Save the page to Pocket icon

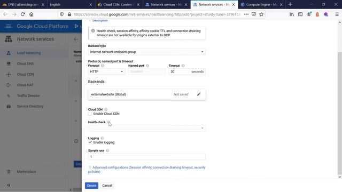254,14
